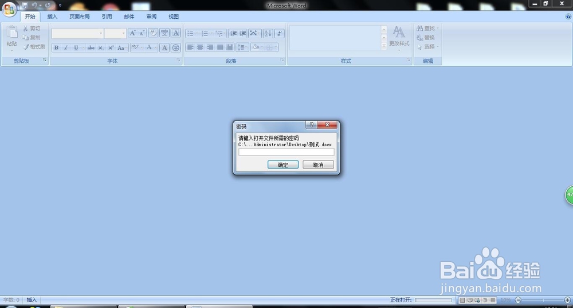Click the multilevel list icon
Viewport: 573px width, 308px height.
pos(219,34)
